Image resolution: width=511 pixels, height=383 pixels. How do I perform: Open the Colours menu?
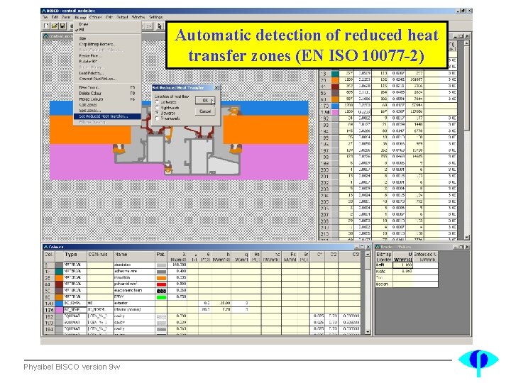click(x=96, y=17)
